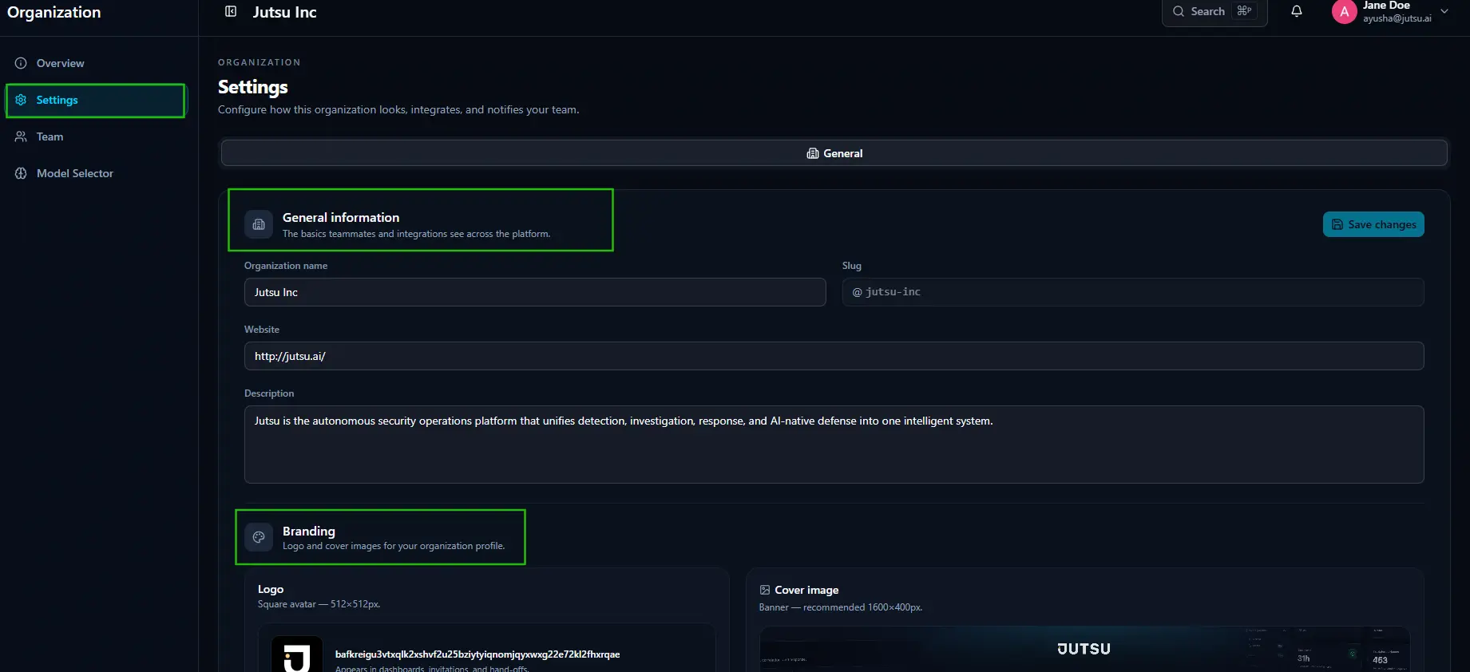Click the Jutsu logo thumbnail
The image size is (1470, 672).
297,654
